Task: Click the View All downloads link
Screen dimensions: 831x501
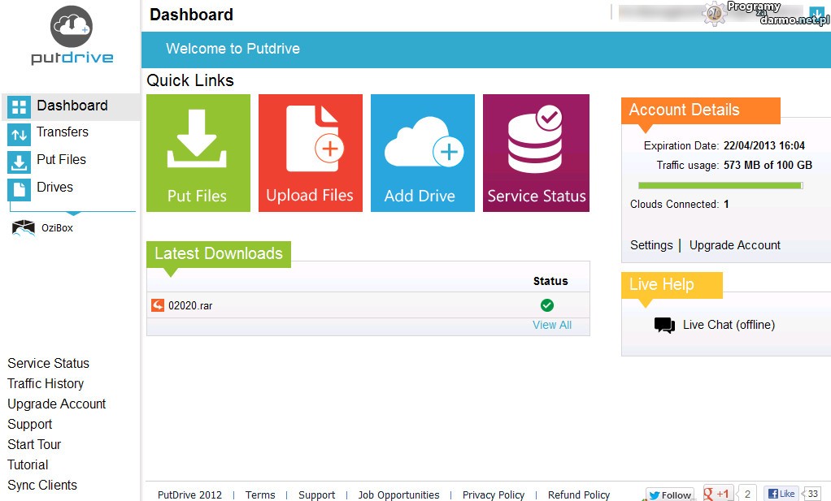Action: (551, 325)
